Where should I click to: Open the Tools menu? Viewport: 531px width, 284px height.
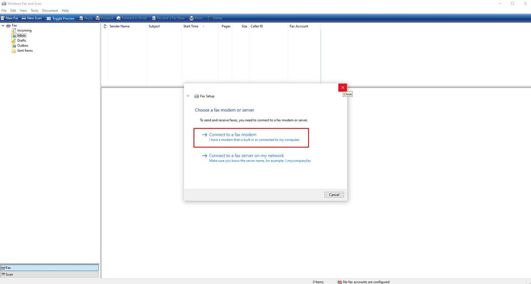[x=35, y=11]
